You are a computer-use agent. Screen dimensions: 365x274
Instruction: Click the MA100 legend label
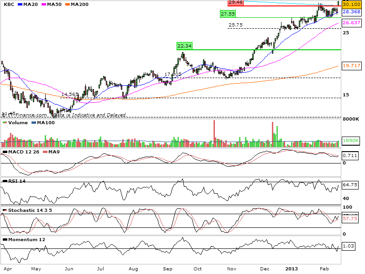click(x=46, y=123)
